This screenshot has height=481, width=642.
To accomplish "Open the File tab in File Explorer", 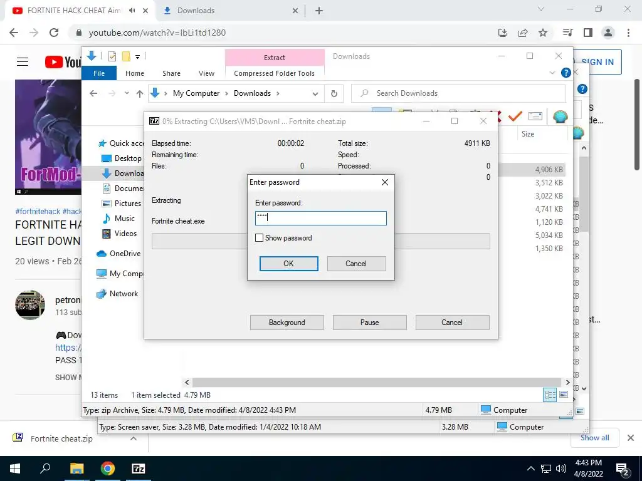I will pos(99,73).
